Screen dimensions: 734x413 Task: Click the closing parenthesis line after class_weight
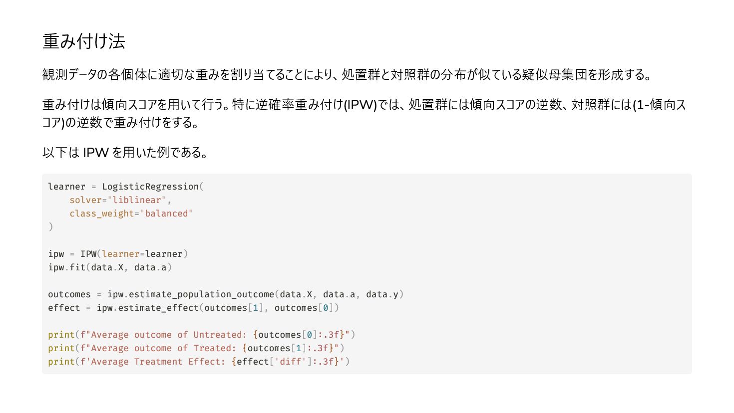(50, 227)
